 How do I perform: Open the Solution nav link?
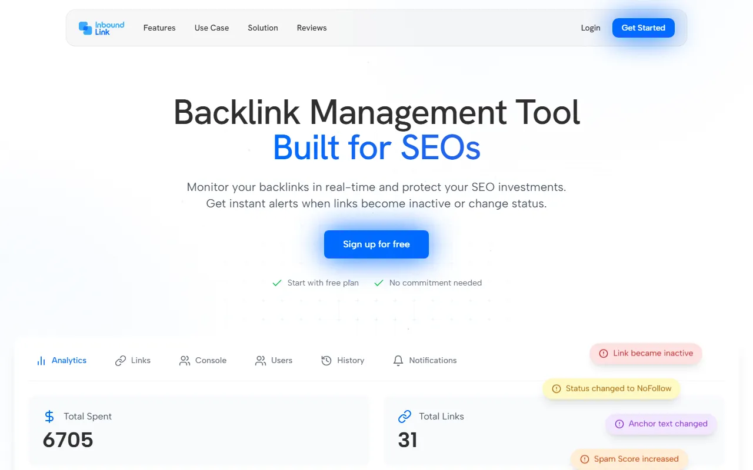(263, 28)
